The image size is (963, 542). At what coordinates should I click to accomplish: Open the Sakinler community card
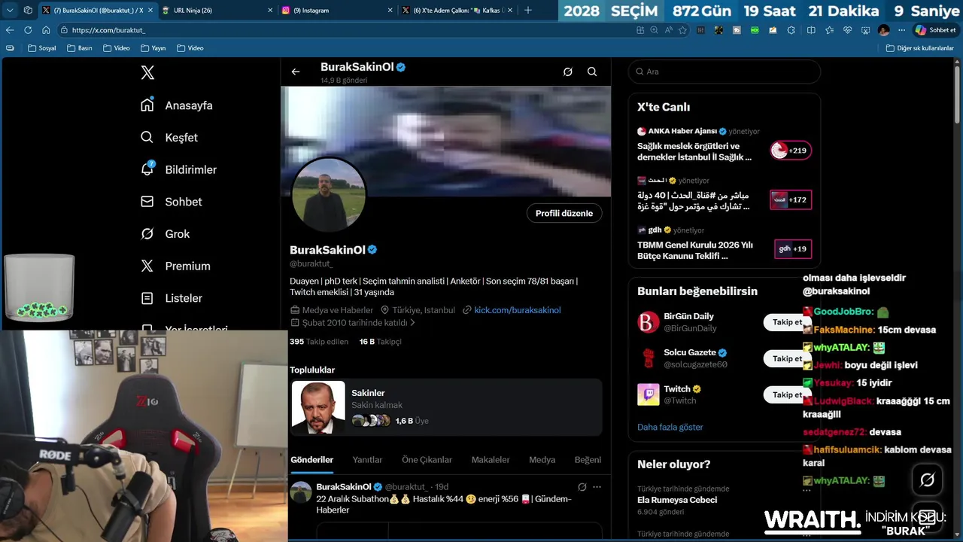(446, 407)
